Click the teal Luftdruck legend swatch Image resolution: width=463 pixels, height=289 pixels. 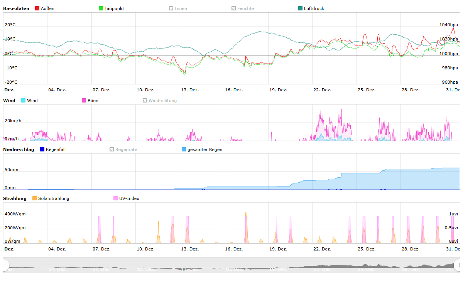point(301,8)
